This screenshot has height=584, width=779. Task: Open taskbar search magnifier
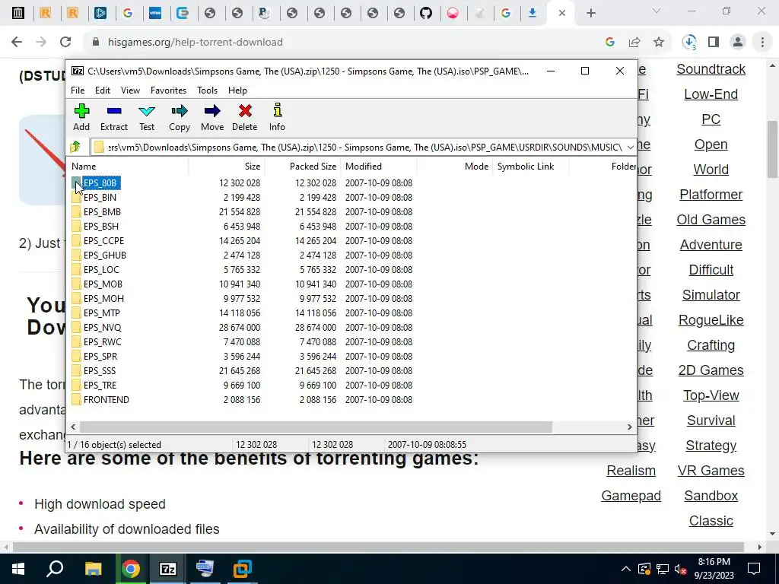[55, 569]
